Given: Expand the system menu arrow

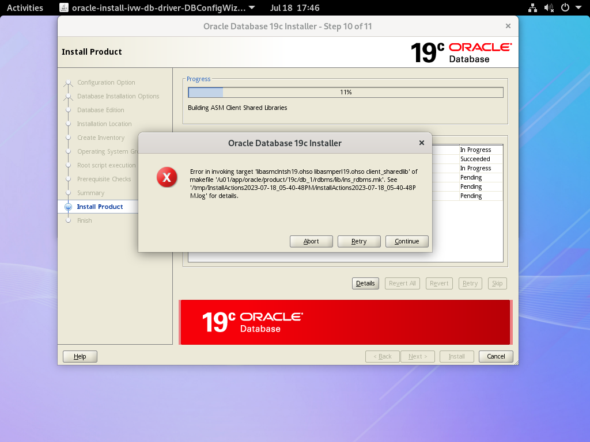Looking at the screenshot, I should (x=578, y=8).
